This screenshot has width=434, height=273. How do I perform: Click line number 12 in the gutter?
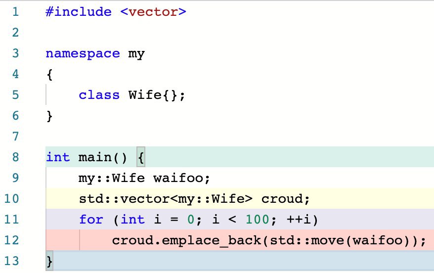click(x=12, y=240)
